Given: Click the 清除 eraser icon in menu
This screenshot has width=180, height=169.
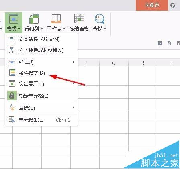Looking at the screenshot, I should pos(12,108).
